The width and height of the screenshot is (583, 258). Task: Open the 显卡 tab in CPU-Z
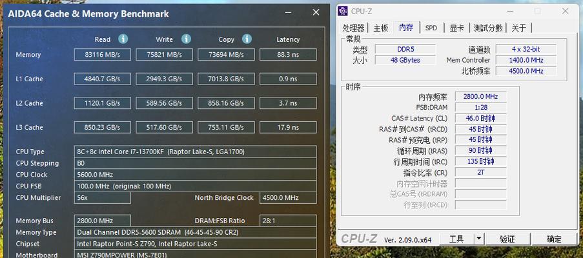(456, 28)
